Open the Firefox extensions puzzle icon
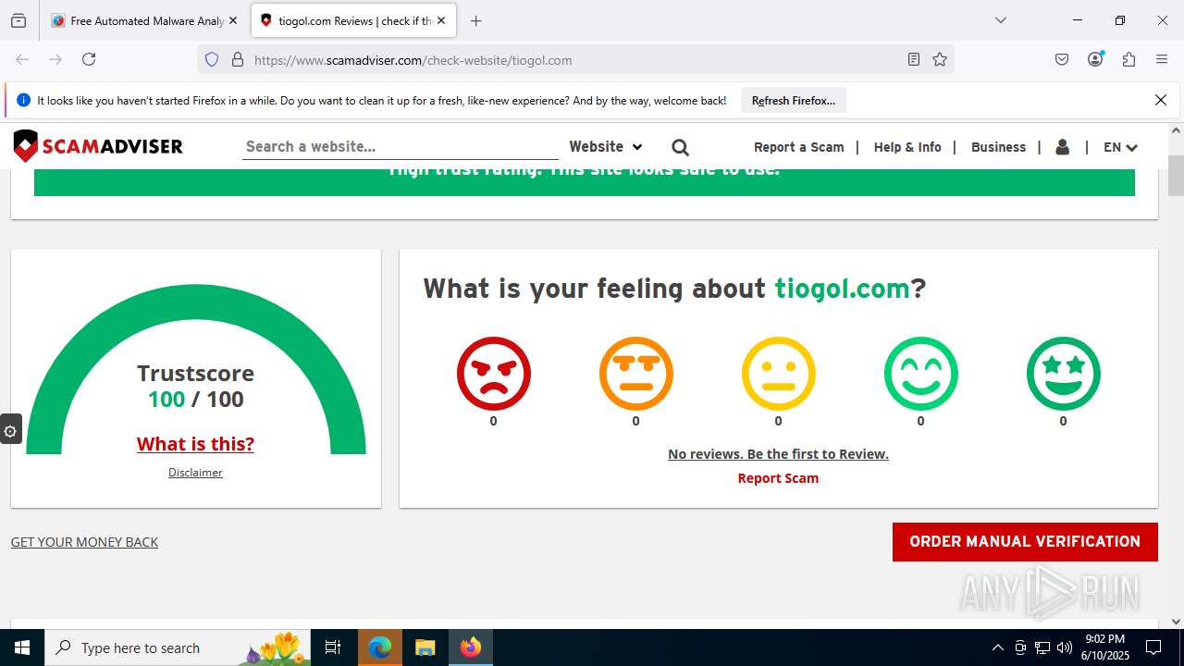1184x666 pixels. pyautogui.click(x=1128, y=59)
